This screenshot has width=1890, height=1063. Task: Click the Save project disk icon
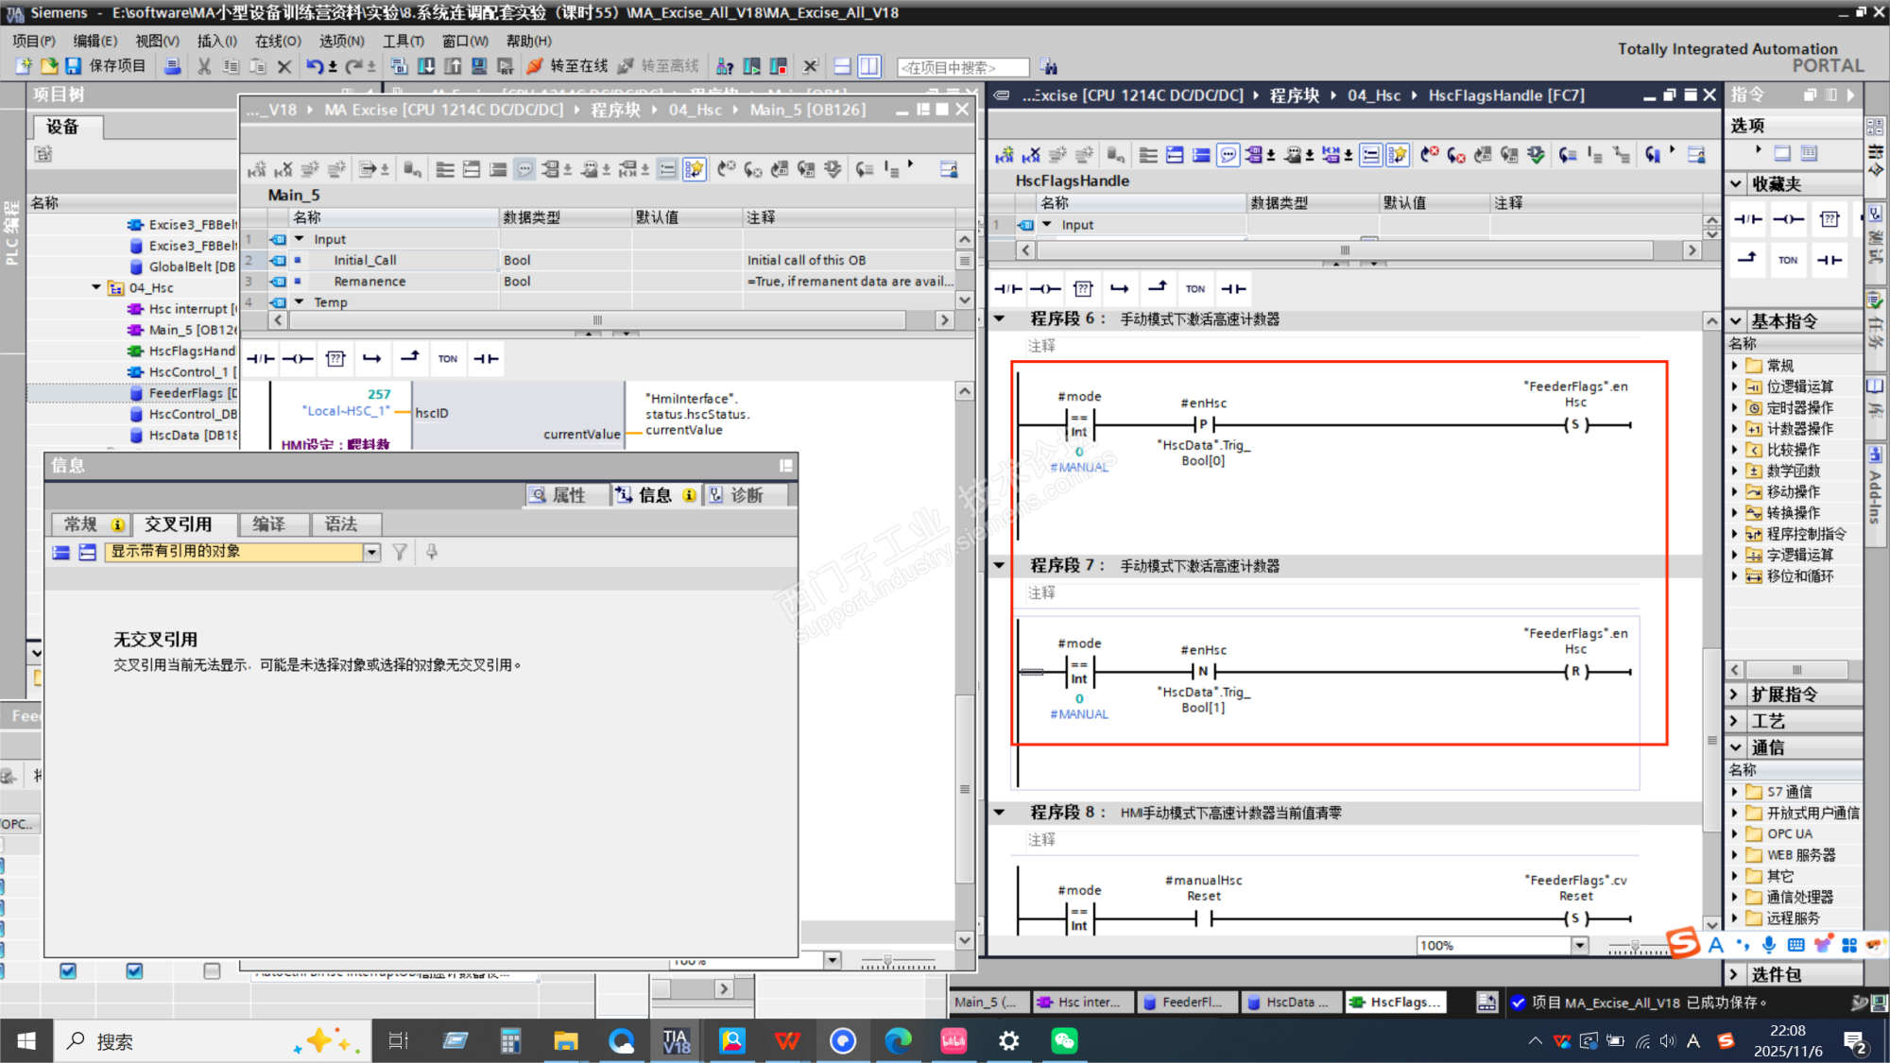click(73, 66)
